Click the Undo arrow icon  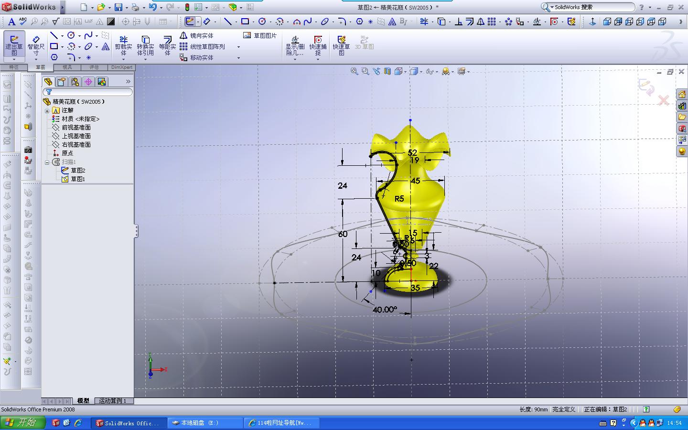152,7
